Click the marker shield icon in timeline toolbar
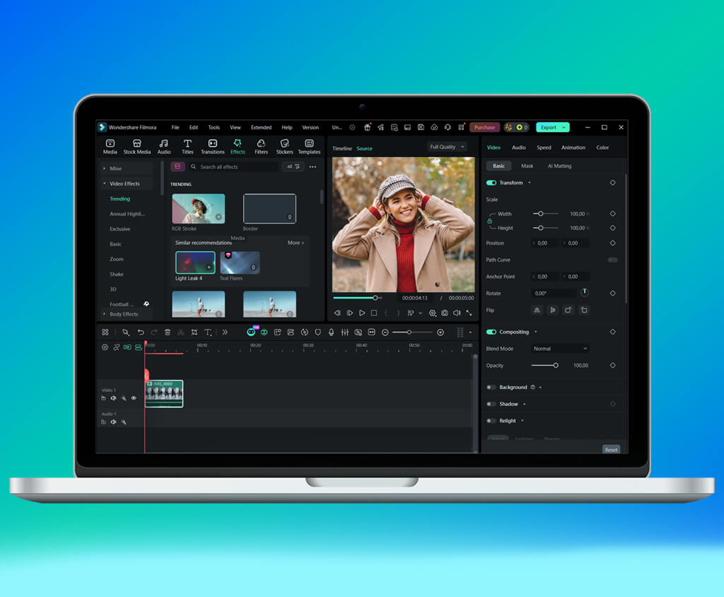 point(317,332)
